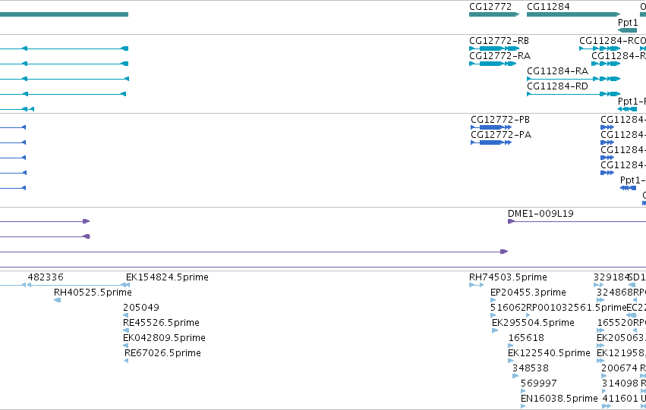
Task: Open EST EK122540.5prime
Action: (549, 353)
